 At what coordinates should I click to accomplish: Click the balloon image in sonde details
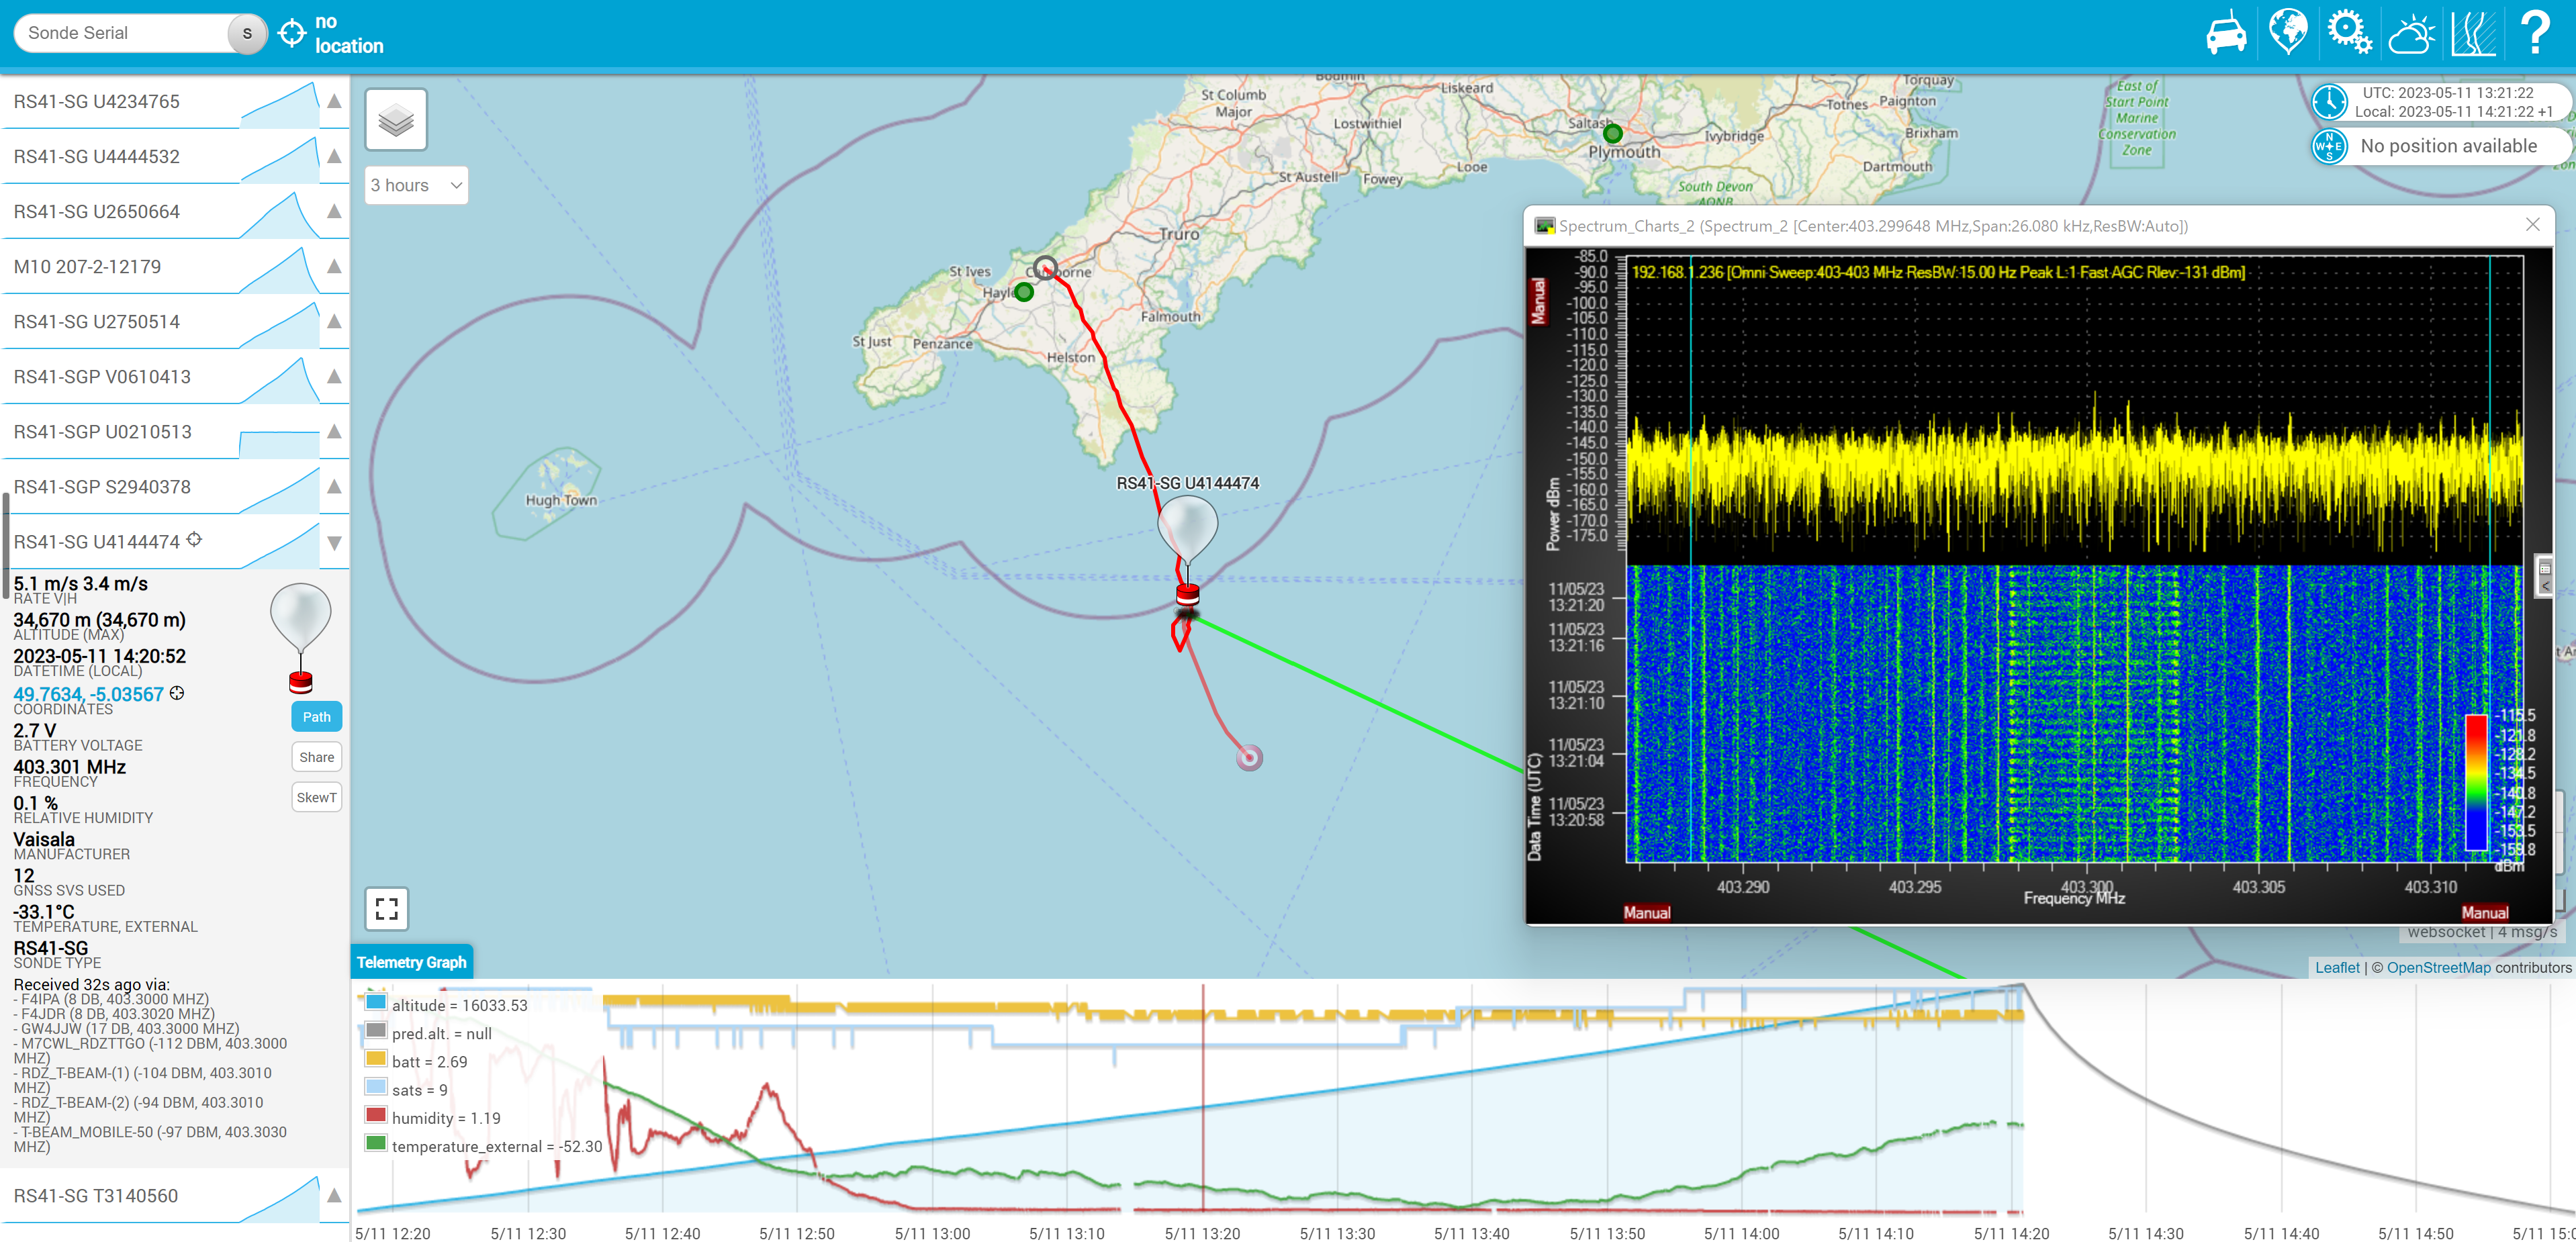[301, 638]
